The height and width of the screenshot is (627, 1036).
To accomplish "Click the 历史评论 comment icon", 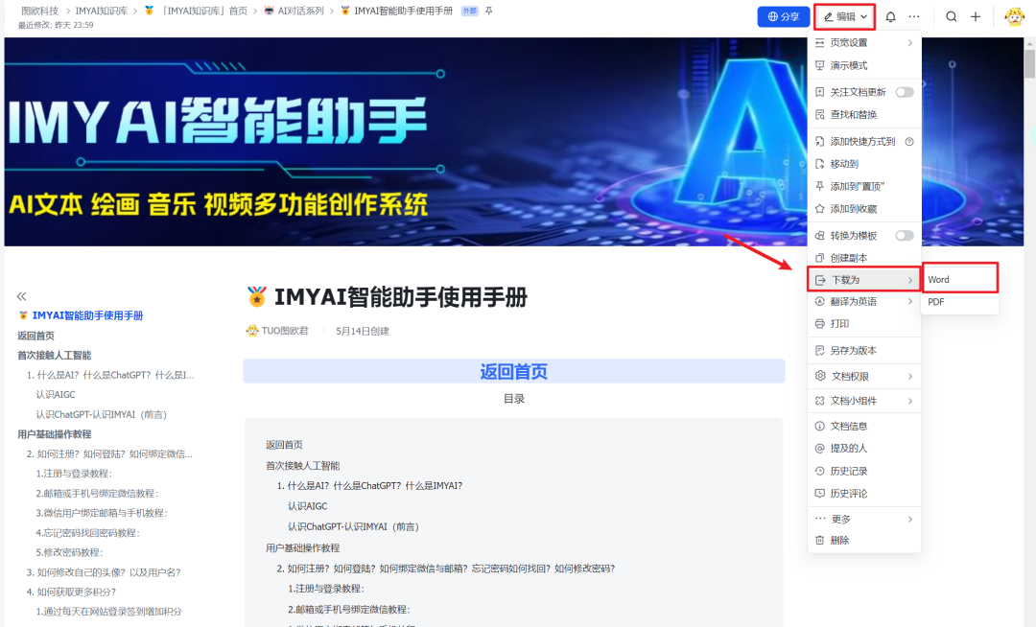I will tap(820, 493).
